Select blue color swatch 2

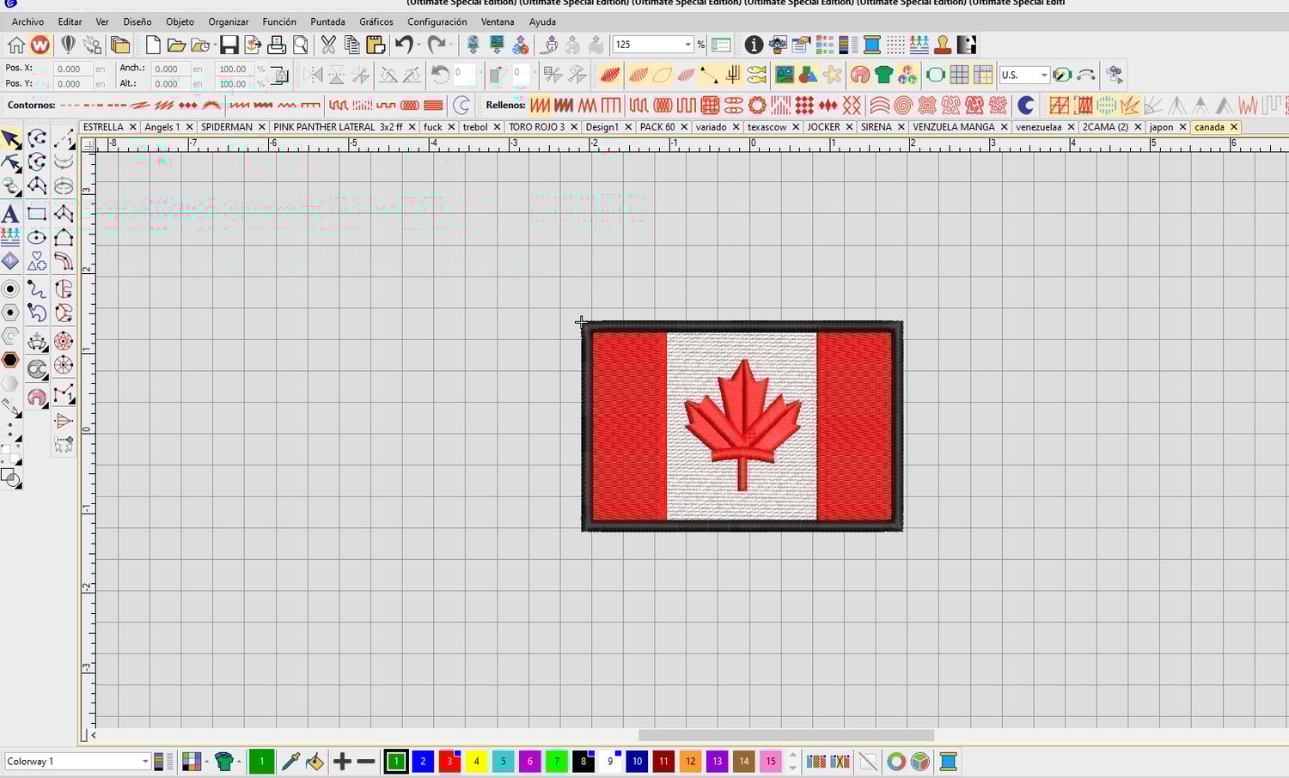click(x=423, y=761)
